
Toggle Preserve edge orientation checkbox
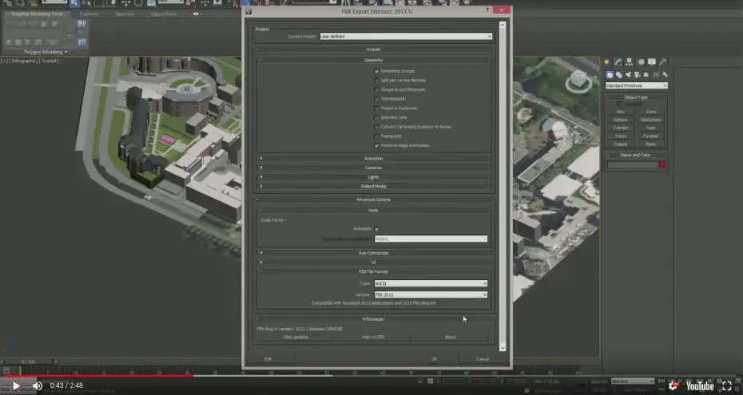pyautogui.click(x=376, y=145)
